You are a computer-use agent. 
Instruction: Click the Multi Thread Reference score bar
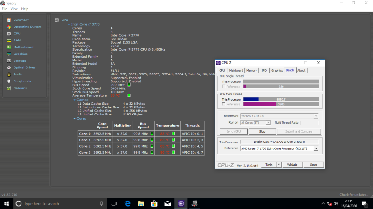(x=281, y=104)
